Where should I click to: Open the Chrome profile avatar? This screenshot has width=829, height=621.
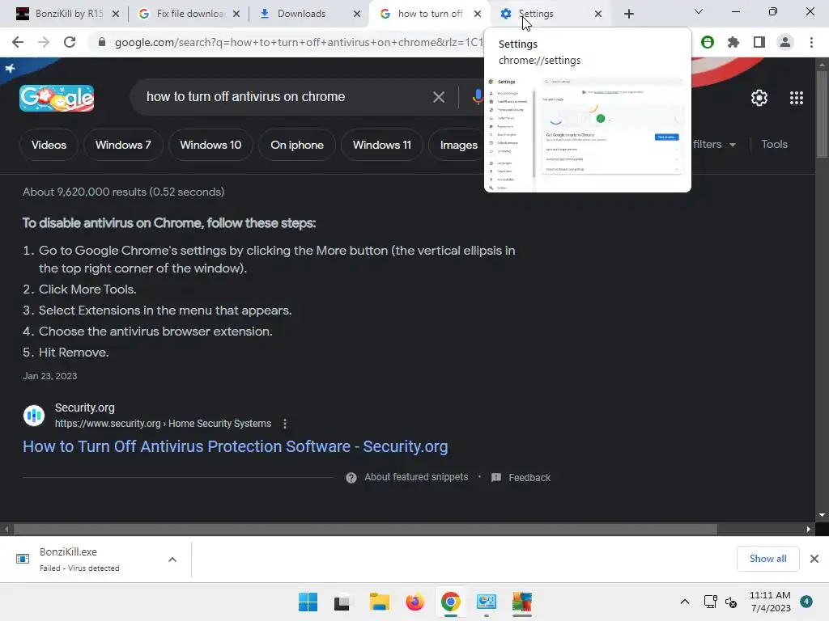click(x=785, y=42)
